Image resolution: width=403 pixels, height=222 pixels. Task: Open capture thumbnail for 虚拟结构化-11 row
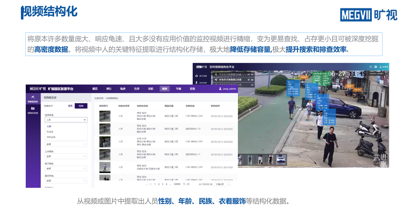click(x=105, y=155)
